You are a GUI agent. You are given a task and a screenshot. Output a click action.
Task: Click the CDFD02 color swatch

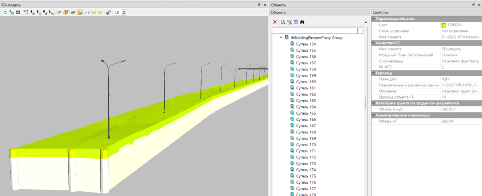[x=443, y=25]
